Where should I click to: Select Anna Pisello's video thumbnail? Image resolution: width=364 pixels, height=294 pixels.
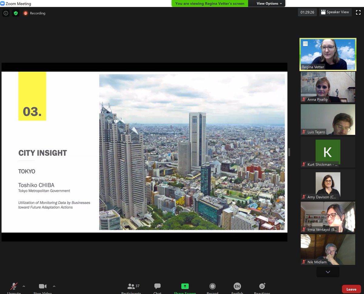(328, 87)
